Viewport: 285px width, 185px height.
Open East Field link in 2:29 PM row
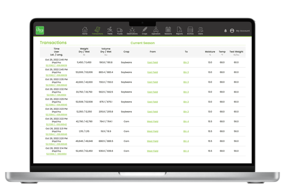152,102
